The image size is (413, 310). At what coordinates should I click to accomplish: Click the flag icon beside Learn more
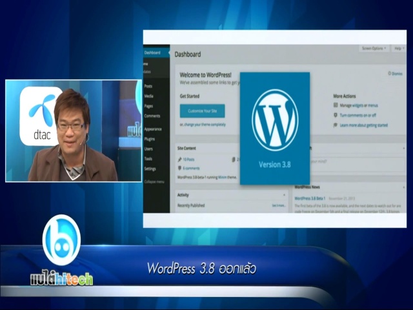336,125
